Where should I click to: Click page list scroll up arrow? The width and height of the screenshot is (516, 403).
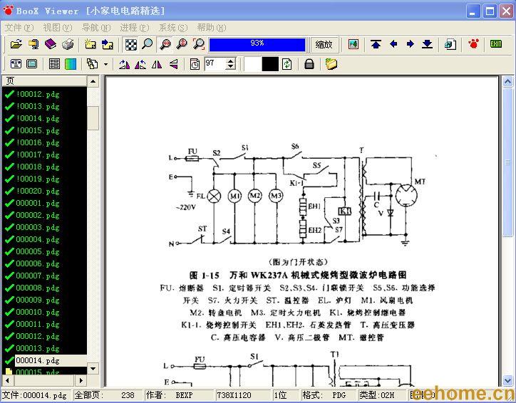[93, 81]
